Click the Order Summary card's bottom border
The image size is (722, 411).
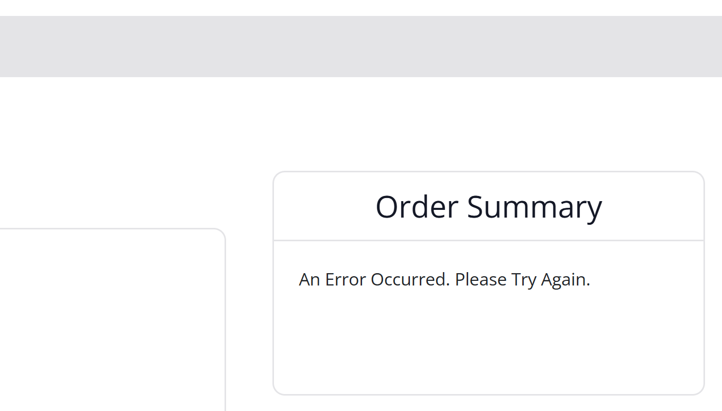point(488,395)
